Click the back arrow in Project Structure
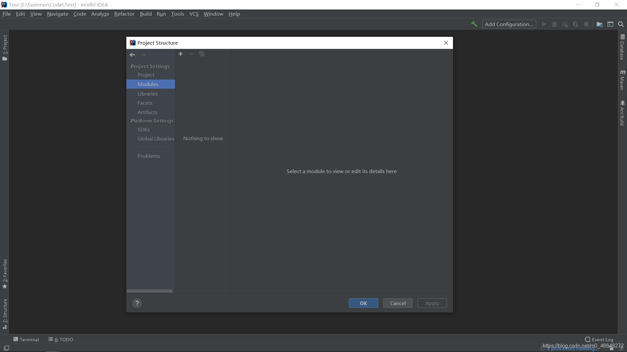Viewport: 627px width, 352px height. tap(132, 55)
